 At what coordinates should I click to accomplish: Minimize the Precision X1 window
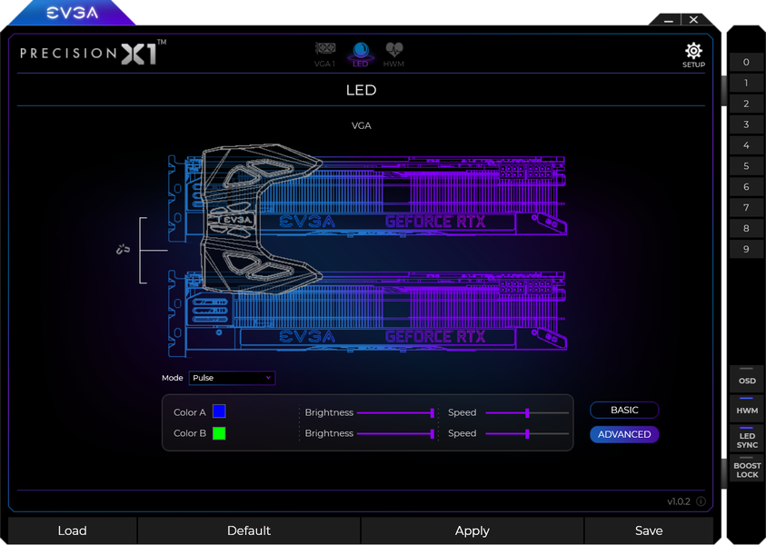click(x=669, y=20)
